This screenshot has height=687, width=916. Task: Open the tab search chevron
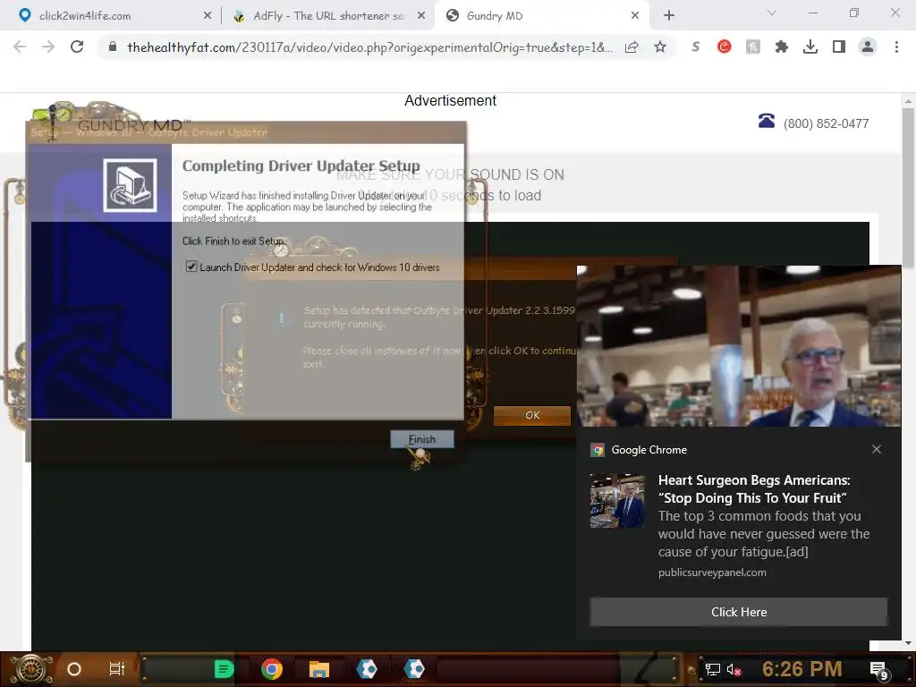pyautogui.click(x=772, y=13)
